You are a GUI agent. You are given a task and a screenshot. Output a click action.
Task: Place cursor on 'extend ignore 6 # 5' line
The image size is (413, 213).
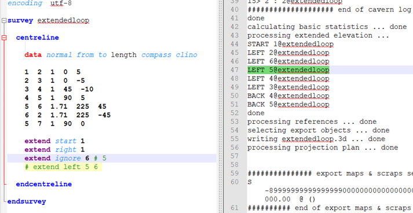65,158
